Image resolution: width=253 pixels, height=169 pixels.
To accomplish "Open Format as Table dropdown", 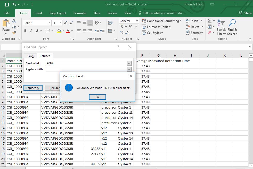I will tap(156, 27).
